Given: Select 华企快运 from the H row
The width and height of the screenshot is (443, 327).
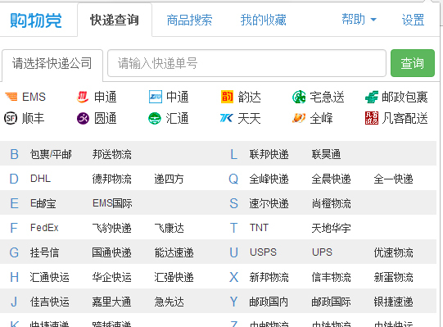Looking at the screenshot, I should point(112,277).
